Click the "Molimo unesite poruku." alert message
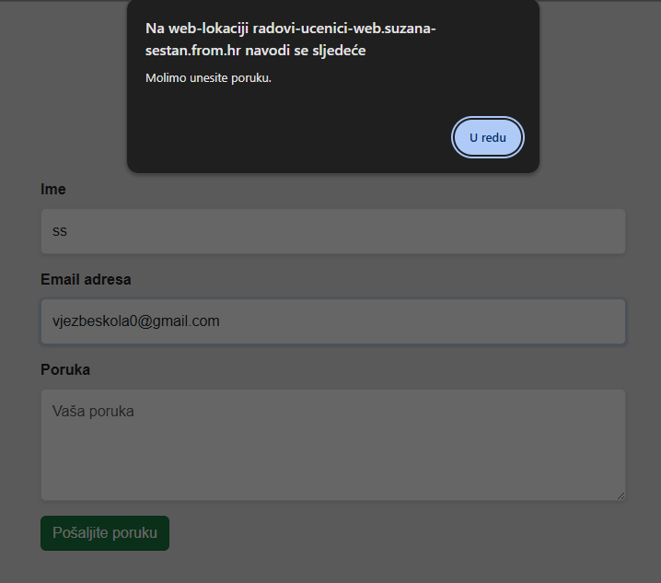The height and width of the screenshot is (583, 661). click(x=208, y=77)
